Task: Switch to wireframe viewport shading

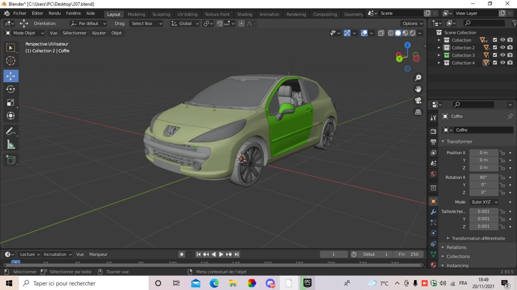Action: click(x=391, y=33)
